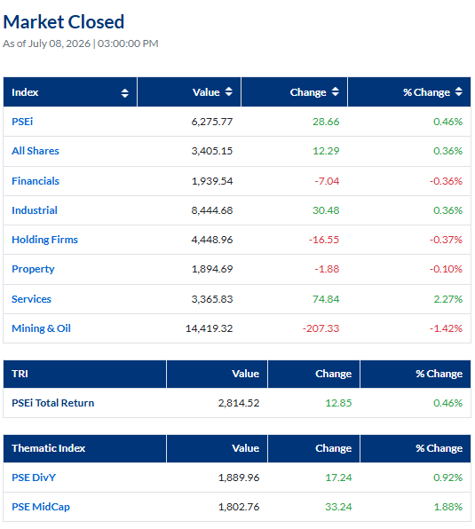Screen dimensions: 475x529
Task: Open the Property index link
Action: point(33,269)
